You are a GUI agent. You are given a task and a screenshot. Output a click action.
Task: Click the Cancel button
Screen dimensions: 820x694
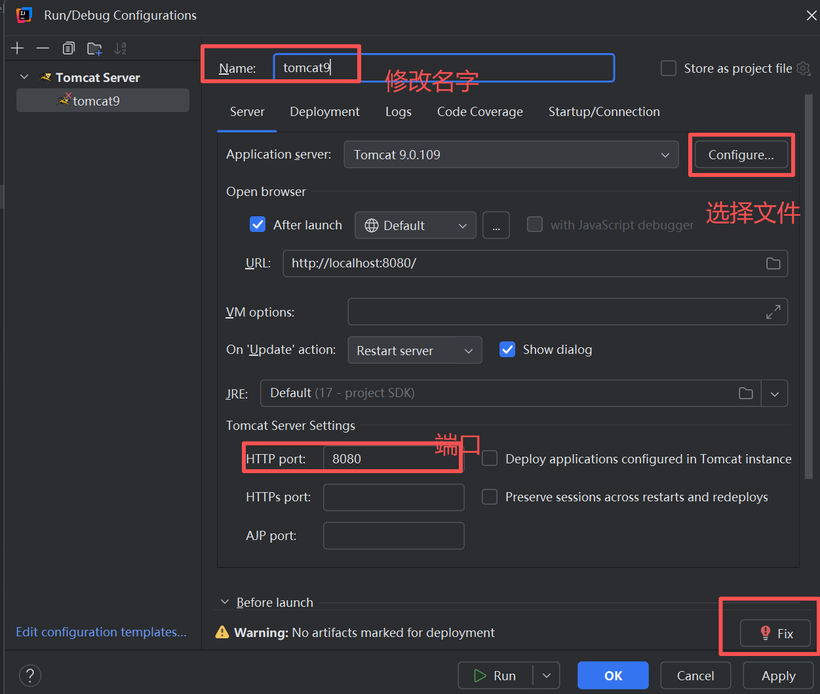click(x=695, y=675)
